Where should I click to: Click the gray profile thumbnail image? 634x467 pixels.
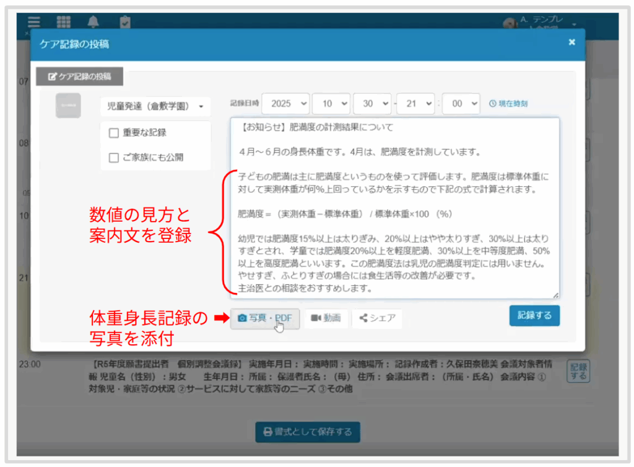point(68,105)
